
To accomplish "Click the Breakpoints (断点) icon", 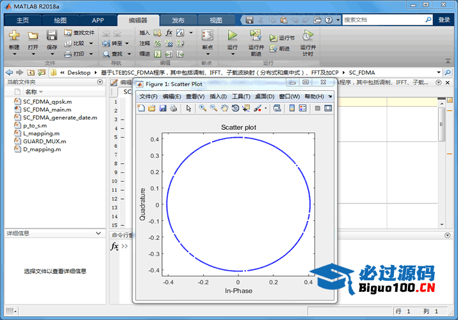I will point(207,36).
